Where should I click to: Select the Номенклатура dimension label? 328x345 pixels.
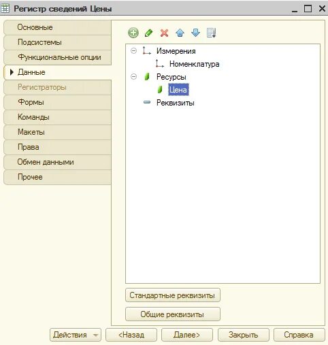pos(195,64)
